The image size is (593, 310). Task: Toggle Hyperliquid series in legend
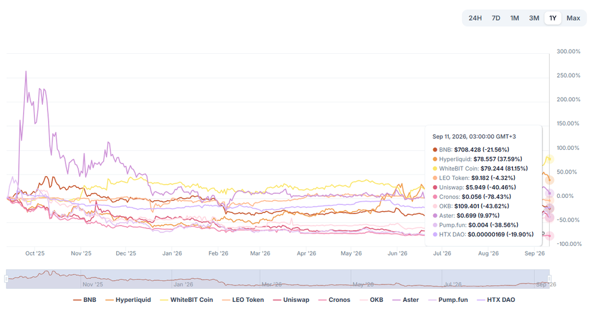[x=128, y=300]
